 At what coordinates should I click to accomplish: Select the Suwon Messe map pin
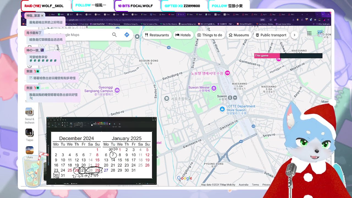[214, 88]
